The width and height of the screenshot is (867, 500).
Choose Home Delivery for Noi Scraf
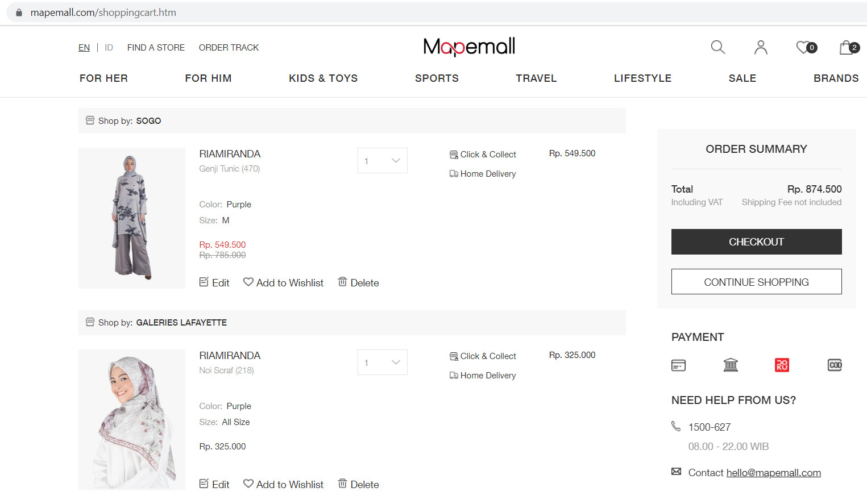(483, 376)
